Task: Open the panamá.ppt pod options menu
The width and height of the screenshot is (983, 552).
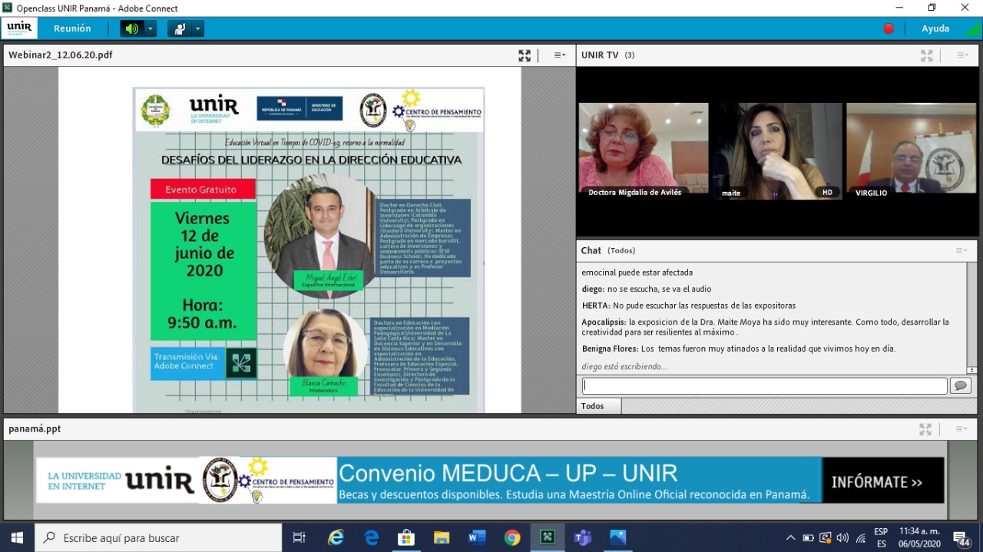Action: (962, 429)
